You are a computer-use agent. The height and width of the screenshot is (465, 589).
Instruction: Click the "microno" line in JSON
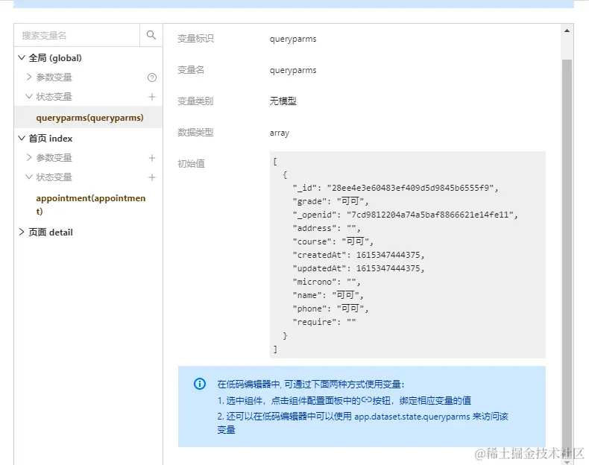[327, 282]
